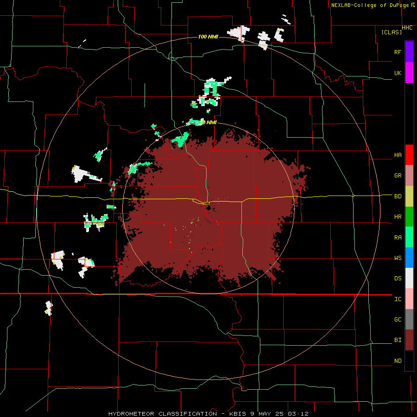The image size is (417, 417).
Task: Click the GR pink-brown legend swatch
Action: click(x=409, y=176)
